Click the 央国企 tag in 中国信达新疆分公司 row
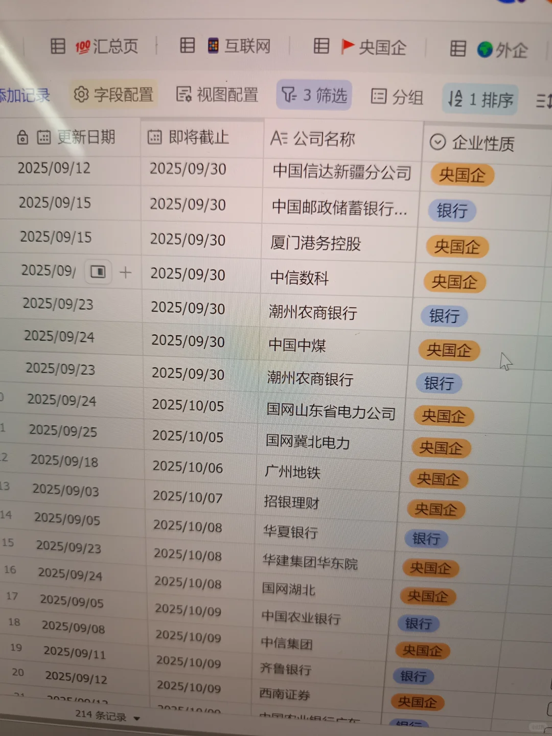552x736 pixels. pos(462,175)
